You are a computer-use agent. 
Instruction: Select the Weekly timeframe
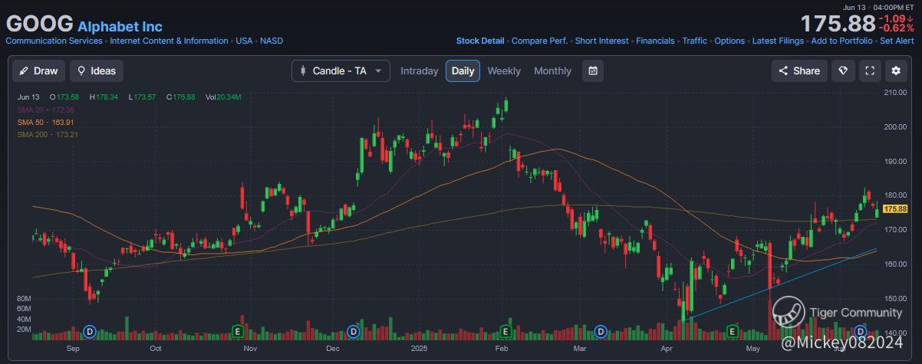[x=504, y=71]
